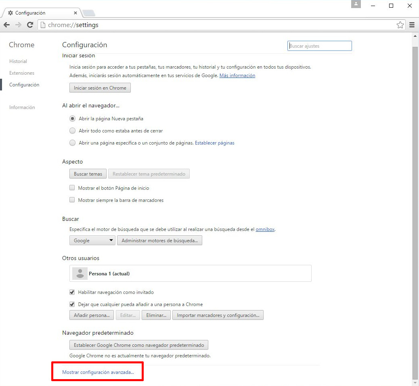Viewport: 419px width, 386px height.
Task: Bookmark this page with the star icon
Action: [400, 25]
